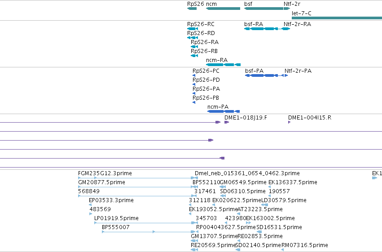Choose EST SD06310.5prime
The height and width of the screenshot is (252, 382).
coord(243,191)
